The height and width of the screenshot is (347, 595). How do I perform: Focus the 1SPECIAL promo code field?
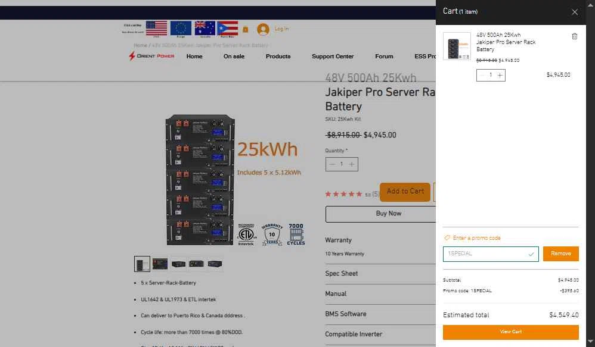click(491, 254)
